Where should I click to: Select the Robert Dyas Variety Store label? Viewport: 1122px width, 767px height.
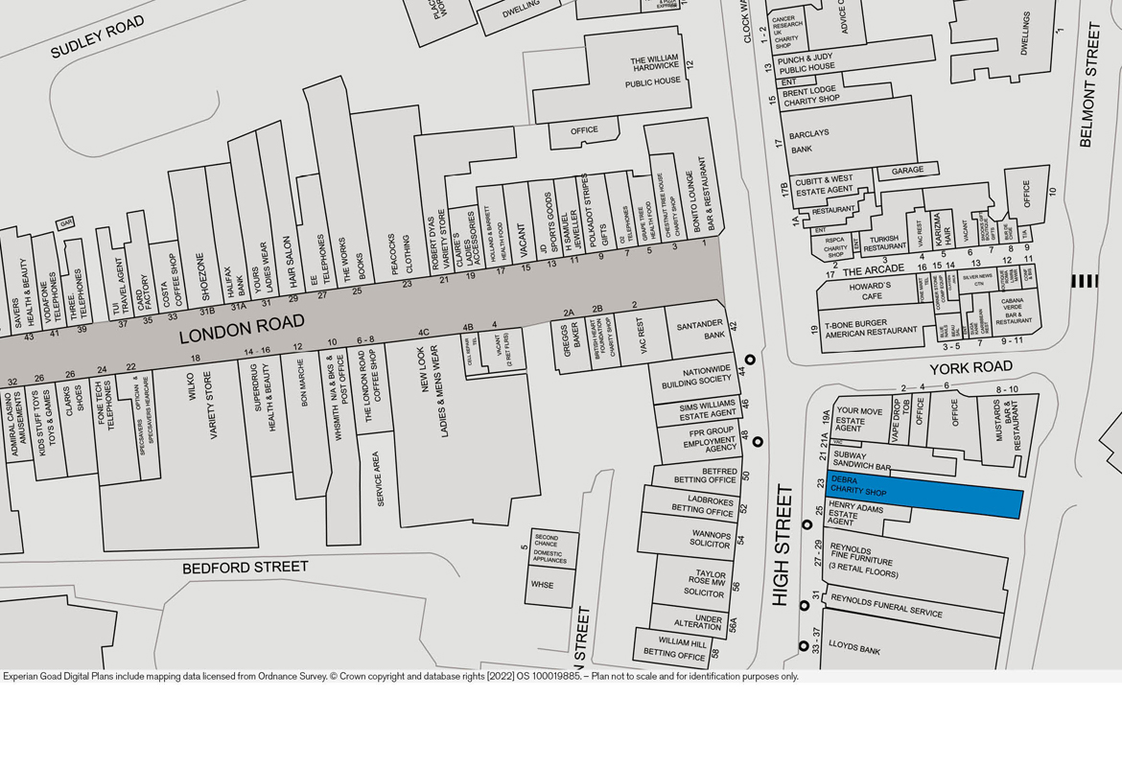(438, 241)
